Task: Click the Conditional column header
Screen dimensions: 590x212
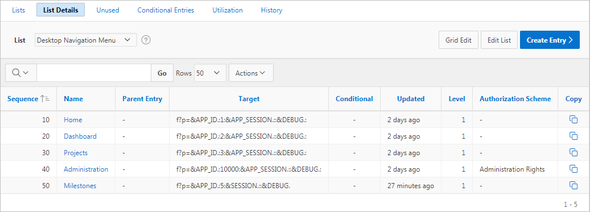Action: click(354, 99)
